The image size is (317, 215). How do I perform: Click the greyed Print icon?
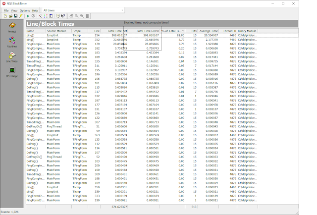(x=71, y=16)
